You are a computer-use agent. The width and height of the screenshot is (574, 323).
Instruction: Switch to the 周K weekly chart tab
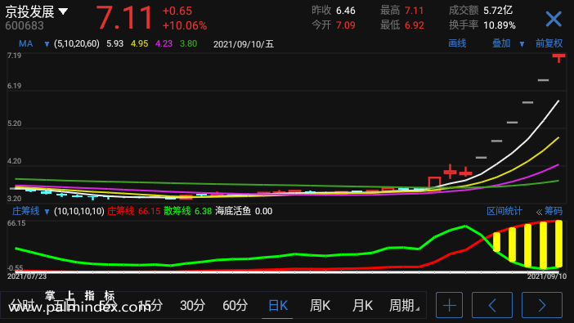point(320,306)
